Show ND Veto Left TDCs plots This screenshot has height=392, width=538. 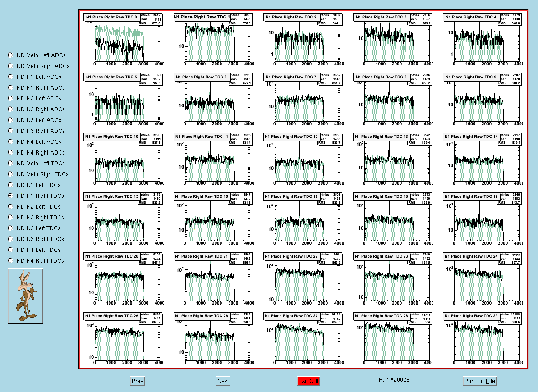click(x=10, y=163)
